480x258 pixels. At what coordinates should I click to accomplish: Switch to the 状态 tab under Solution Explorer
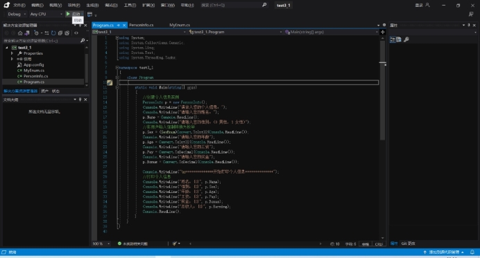click(55, 91)
